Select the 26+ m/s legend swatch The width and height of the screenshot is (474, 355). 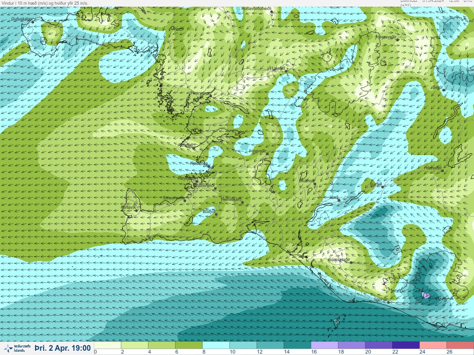460,345
